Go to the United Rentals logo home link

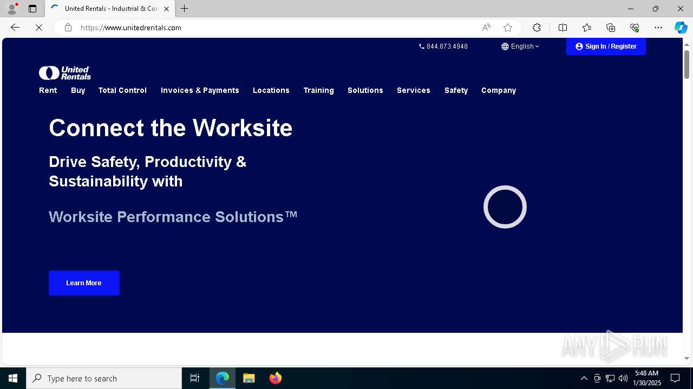(x=65, y=73)
